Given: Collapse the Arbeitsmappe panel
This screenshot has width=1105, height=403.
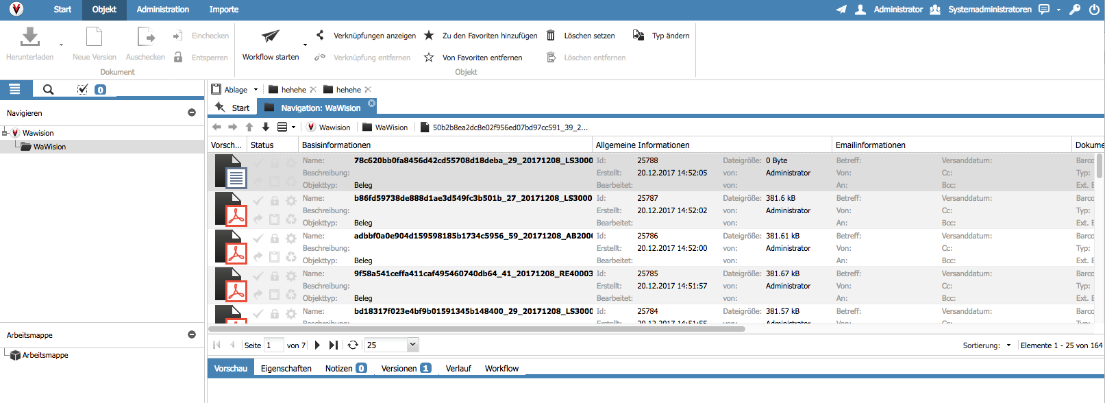Looking at the screenshot, I should [192, 335].
